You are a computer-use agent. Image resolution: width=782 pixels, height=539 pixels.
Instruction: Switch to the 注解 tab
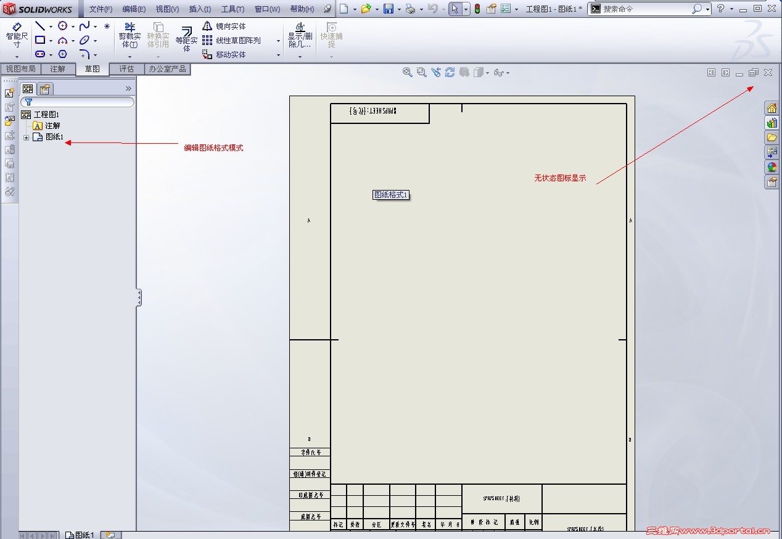pyautogui.click(x=57, y=69)
